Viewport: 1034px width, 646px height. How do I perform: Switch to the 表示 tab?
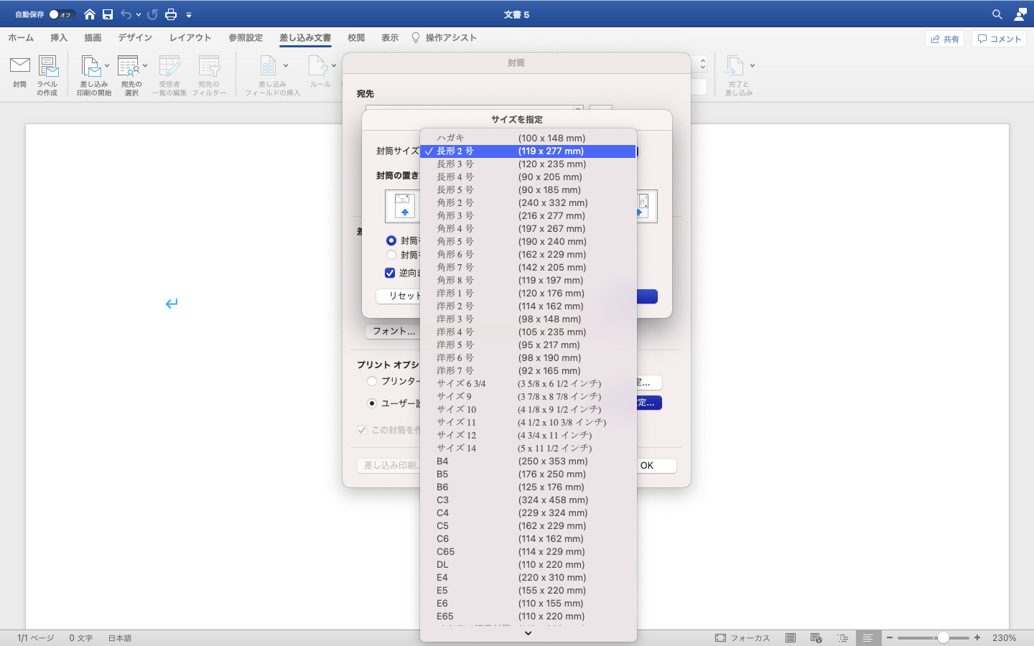coord(390,38)
